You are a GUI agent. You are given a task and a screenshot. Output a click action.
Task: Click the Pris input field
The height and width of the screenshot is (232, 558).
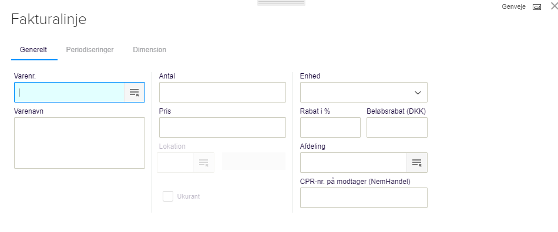click(x=223, y=127)
